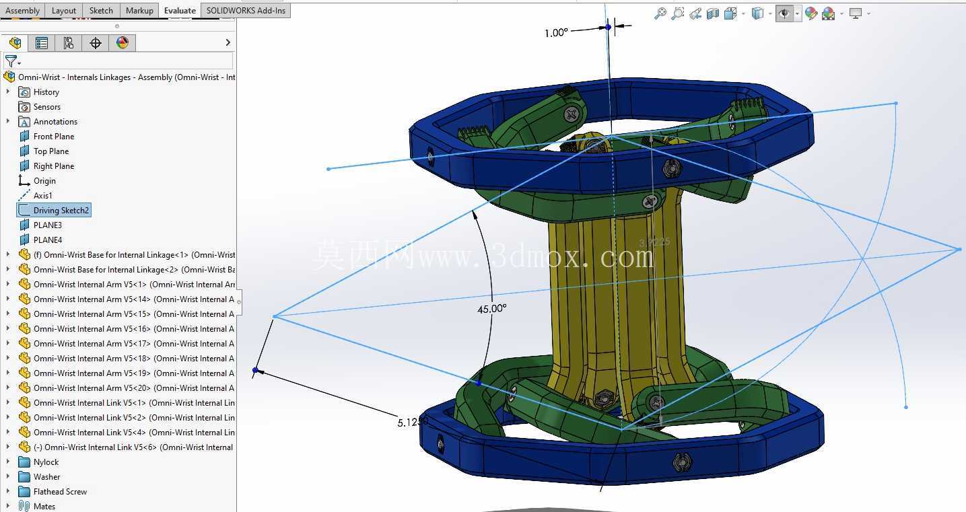Open the View Orientation cube icon
966x512 pixels.
(x=730, y=13)
